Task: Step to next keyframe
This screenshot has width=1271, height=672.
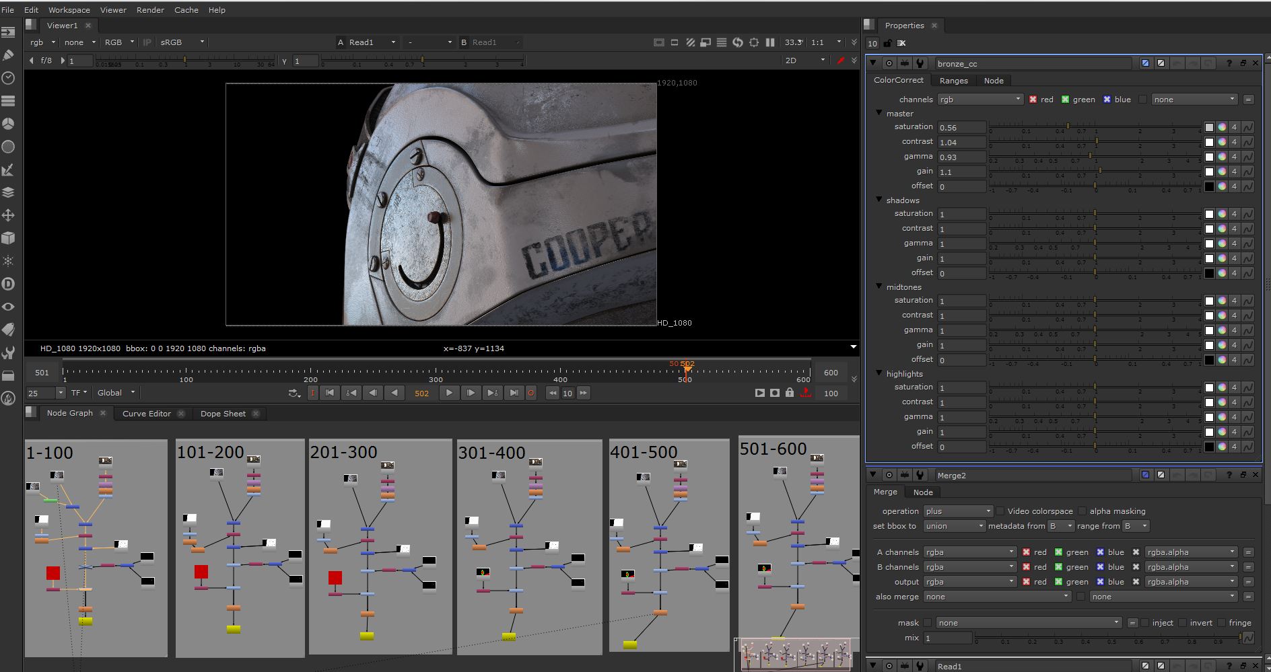Action: (492, 393)
